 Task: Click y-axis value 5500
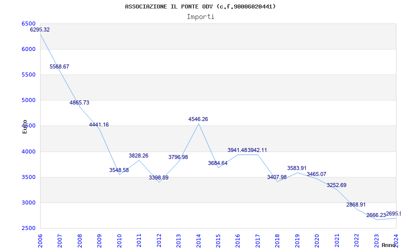(x=29, y=74)
